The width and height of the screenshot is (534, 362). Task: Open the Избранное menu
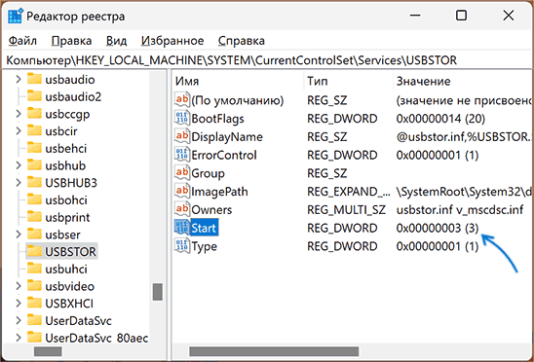172,41
